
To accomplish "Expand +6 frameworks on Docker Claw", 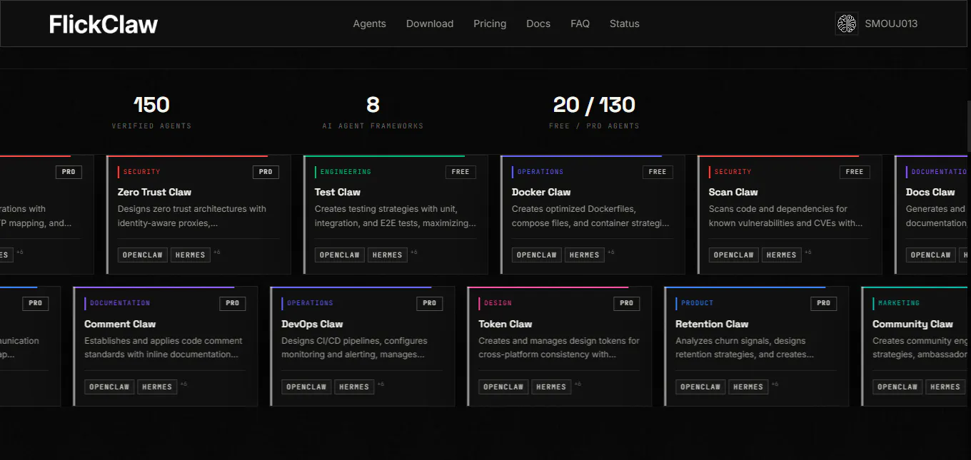I will [611, 252].
